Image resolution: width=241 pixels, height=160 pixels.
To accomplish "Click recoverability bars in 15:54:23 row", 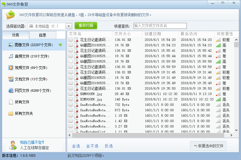I will pyautogui.click(x=218, y=45).
